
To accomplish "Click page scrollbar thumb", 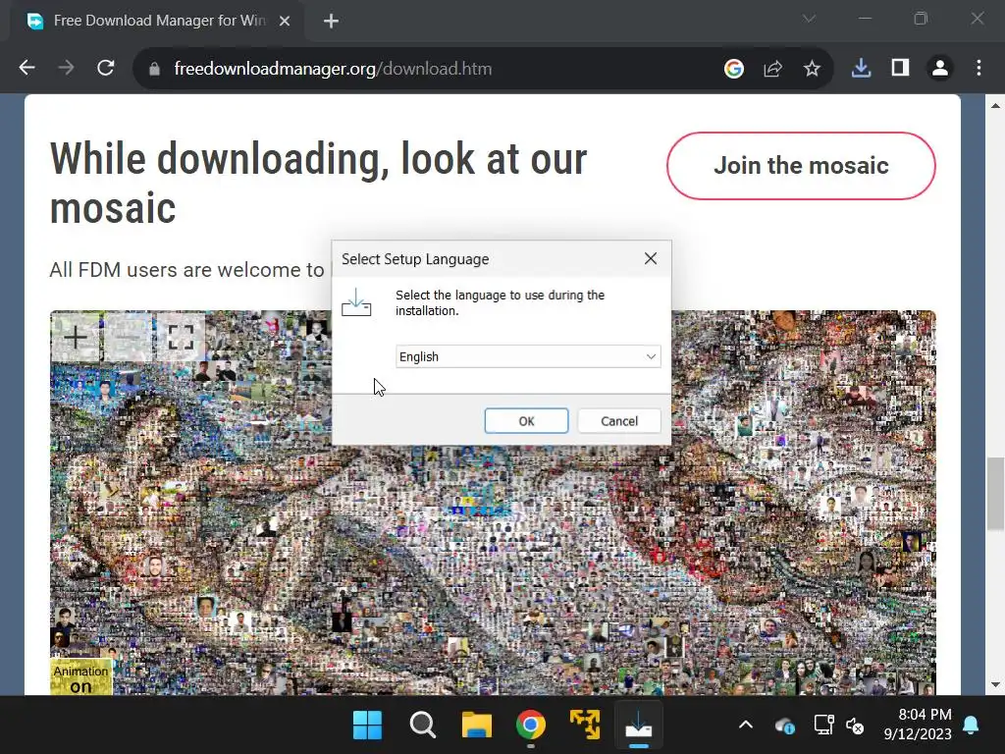I will tap(995, 494).
